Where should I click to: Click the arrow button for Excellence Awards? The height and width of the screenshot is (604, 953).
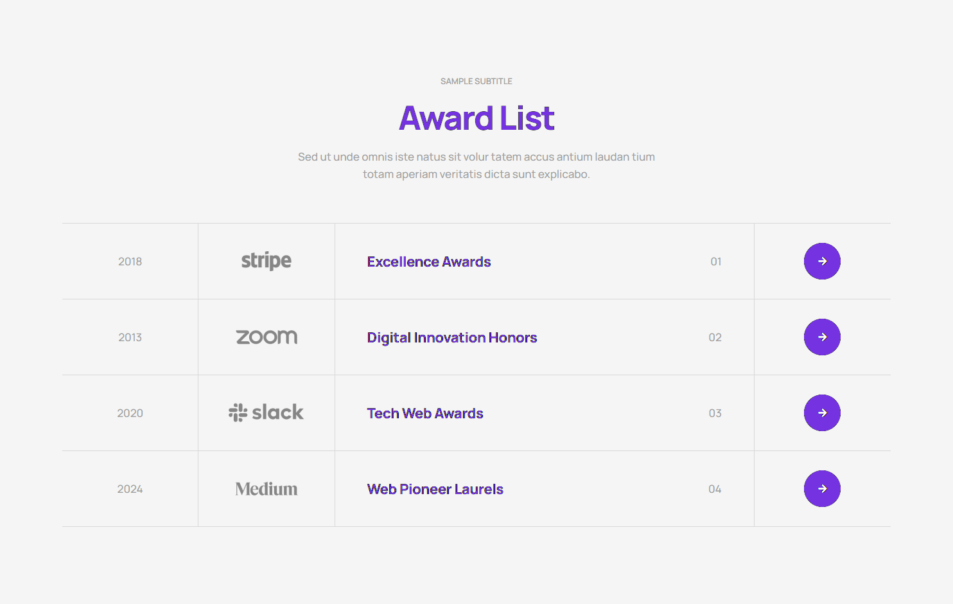822,262
